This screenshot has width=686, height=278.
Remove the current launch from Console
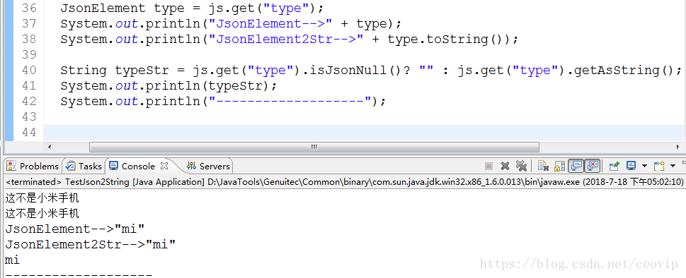tap(505, 166)
